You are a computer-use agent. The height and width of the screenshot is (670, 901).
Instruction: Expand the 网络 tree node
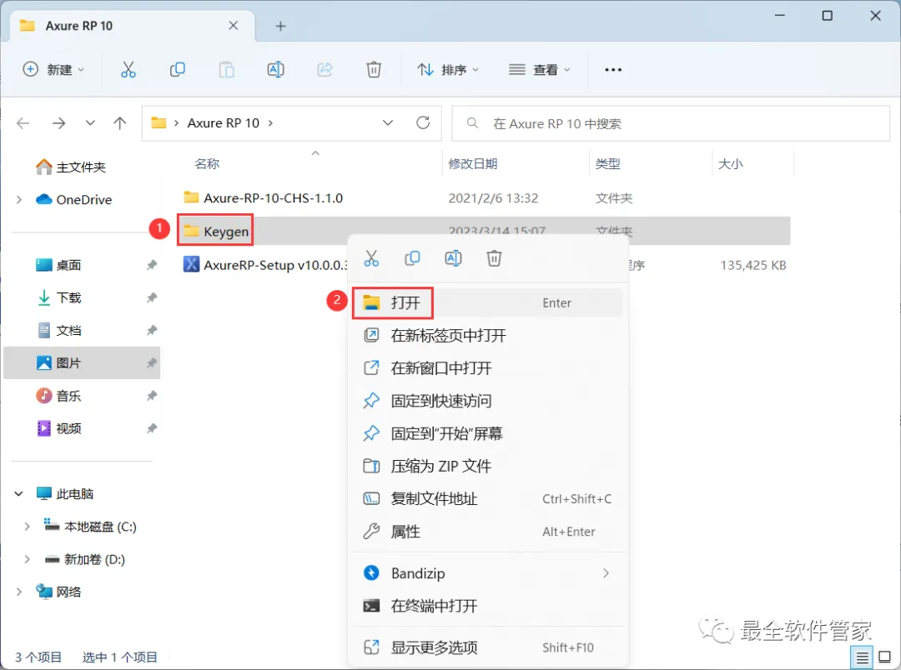[x=19, y=592]
